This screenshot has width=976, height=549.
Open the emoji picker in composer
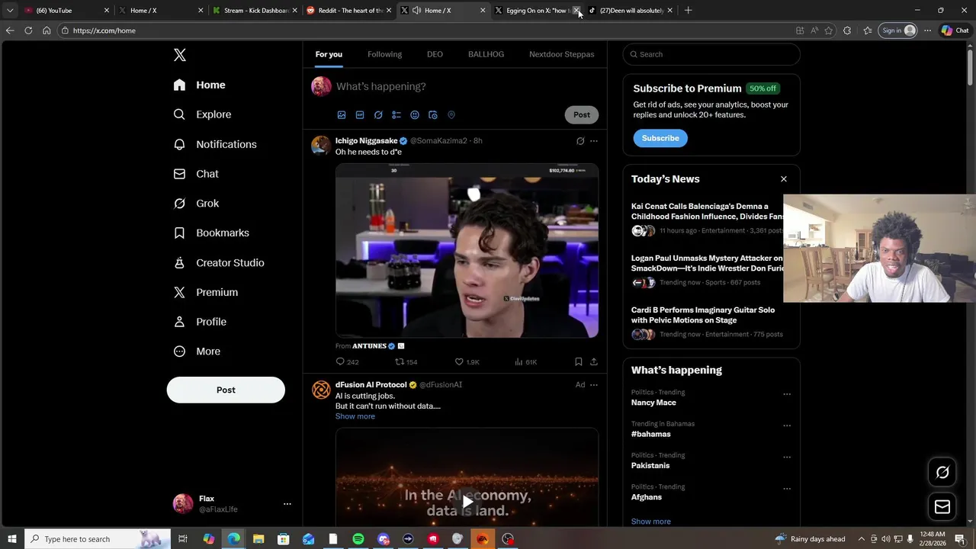pos(415,115)
